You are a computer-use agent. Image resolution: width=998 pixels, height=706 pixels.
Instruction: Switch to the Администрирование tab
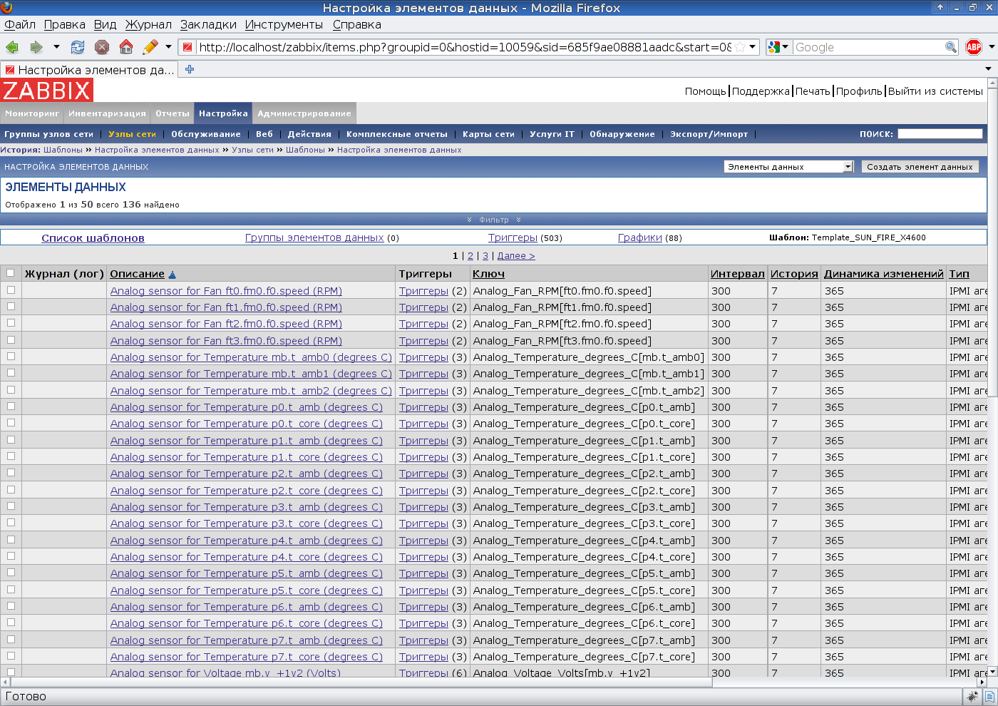click(x=304, y=113)
